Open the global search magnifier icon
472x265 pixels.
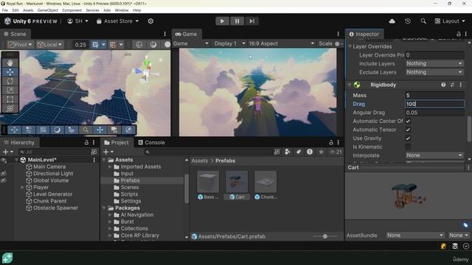[423, 21]
